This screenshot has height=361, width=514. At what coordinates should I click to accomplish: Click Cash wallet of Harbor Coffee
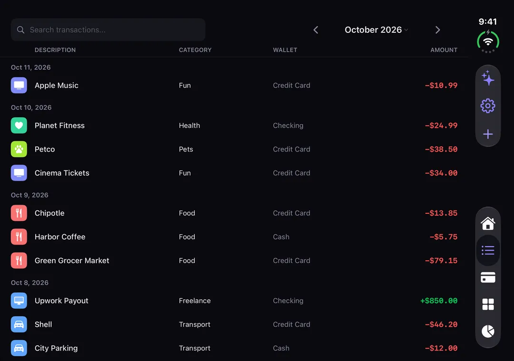coord(281,237)
